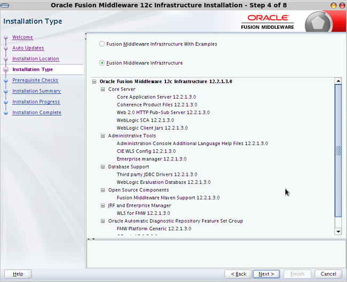This screenshot has height=282, width=347.
Task: Click the Installation Complete step bullet icon
Action: [x=6, y=112]
